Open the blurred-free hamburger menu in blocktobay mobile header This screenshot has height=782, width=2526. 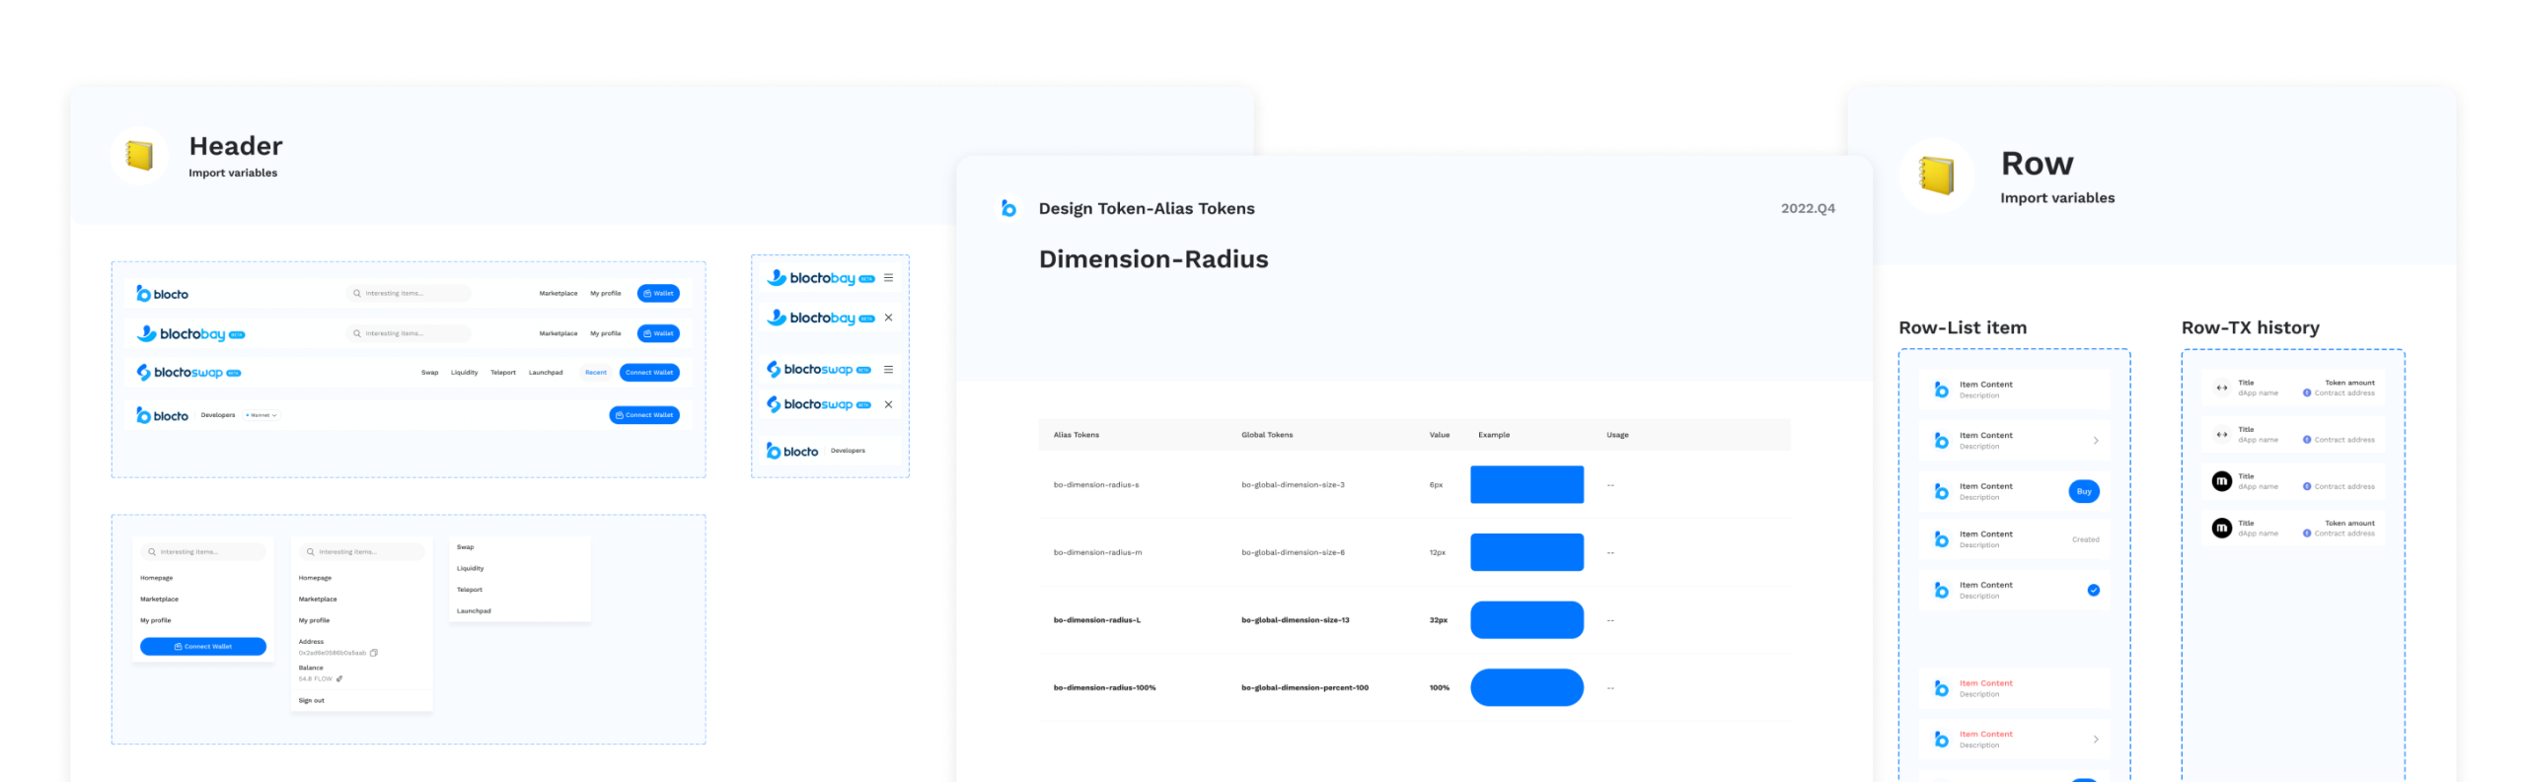(888, 278)
